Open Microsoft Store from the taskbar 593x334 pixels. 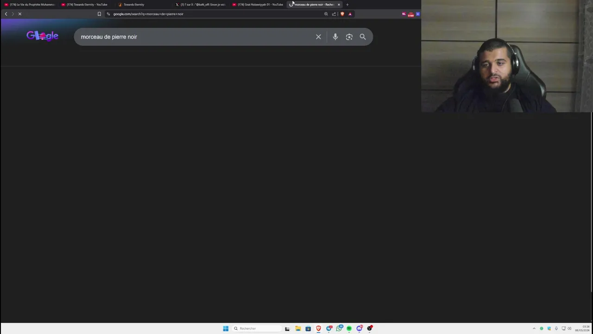(x=308, y=328)
